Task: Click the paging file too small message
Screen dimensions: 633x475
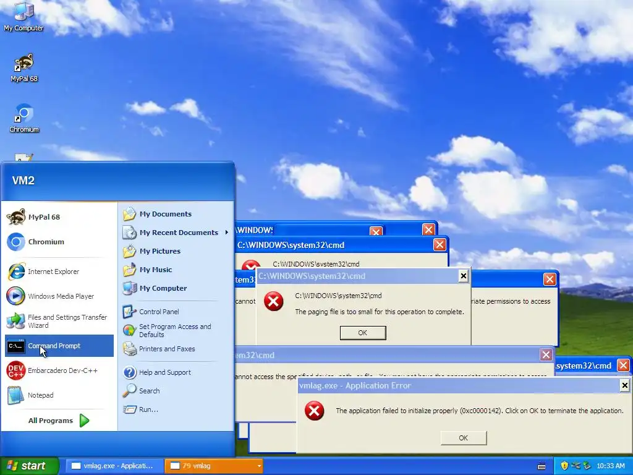Action: pos(380,312)
